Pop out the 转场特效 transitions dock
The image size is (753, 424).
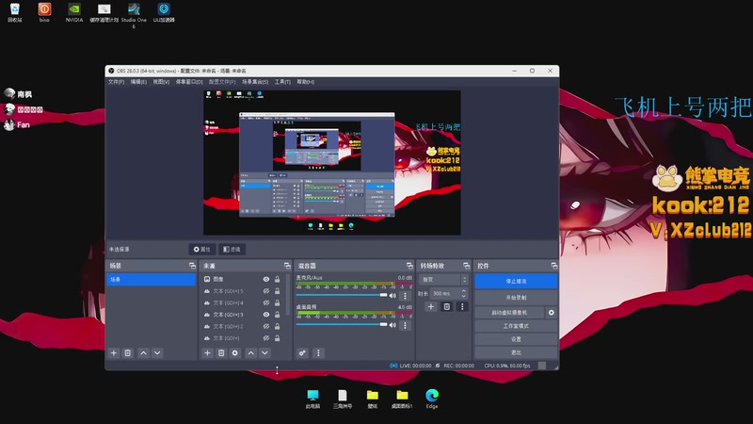coord(466,266)
